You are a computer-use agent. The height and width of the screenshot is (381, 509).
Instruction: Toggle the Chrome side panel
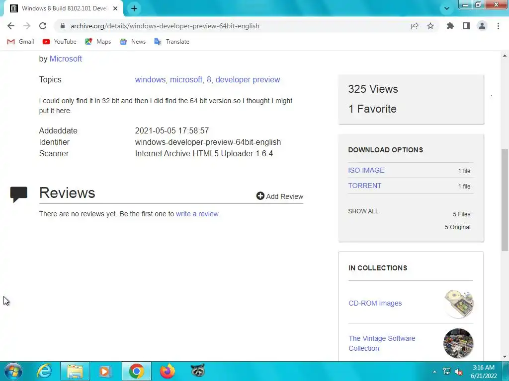click(x=466, y=26)
